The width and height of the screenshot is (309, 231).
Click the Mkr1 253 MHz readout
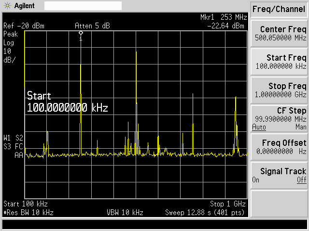coord(224,17)
